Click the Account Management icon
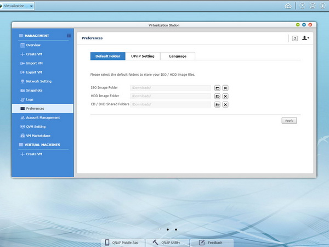The height and width of the screenshot is (247, 329). 22,117
